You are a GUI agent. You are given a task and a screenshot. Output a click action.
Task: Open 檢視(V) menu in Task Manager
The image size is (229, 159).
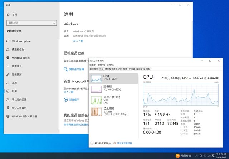(x=110, y=65)
